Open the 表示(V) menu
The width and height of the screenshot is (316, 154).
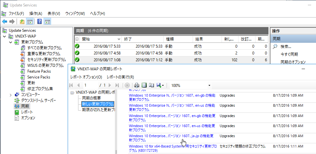54,14
